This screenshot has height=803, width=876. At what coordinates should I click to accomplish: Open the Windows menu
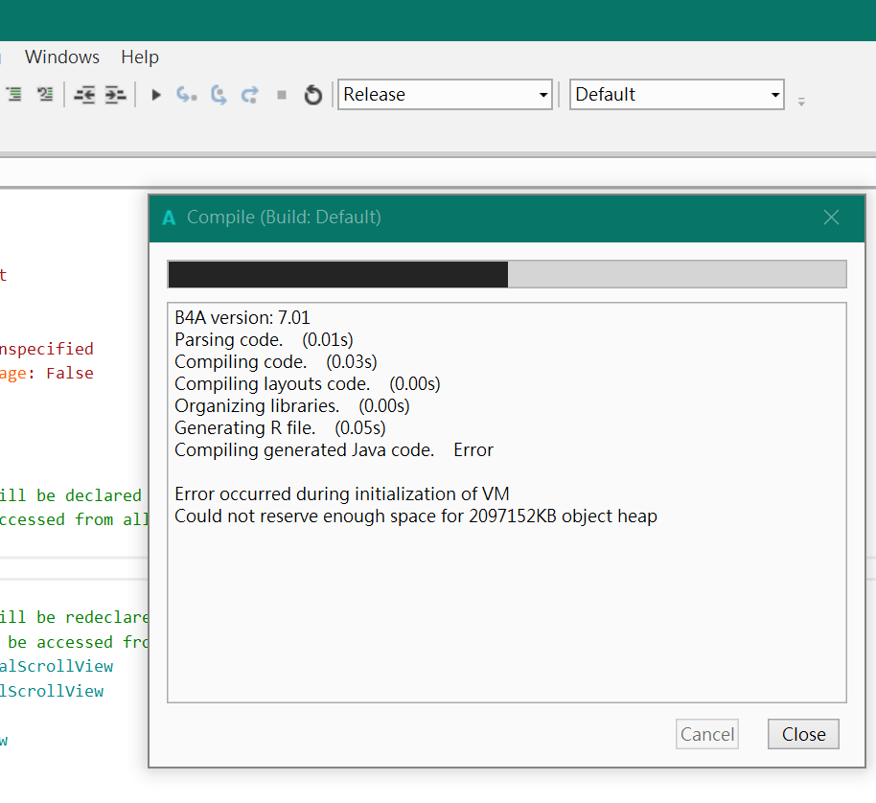click(x=62, y=57)
